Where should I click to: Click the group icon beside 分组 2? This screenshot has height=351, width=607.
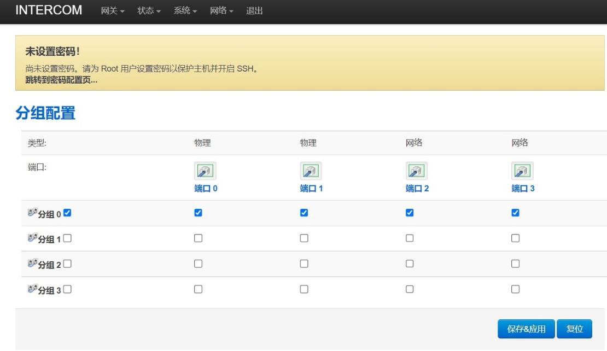tap(32, 264)
